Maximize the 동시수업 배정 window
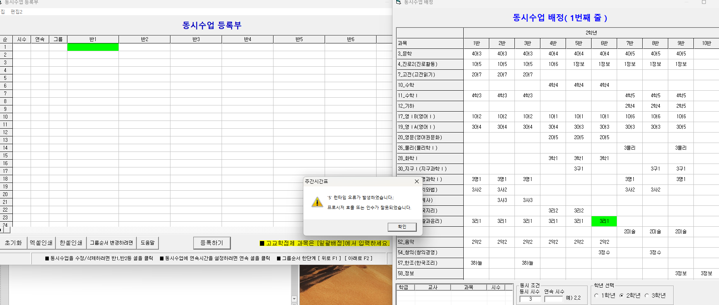 coord(704,2)
